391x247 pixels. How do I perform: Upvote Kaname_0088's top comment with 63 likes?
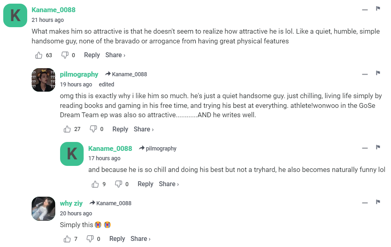tap(39, 55)
